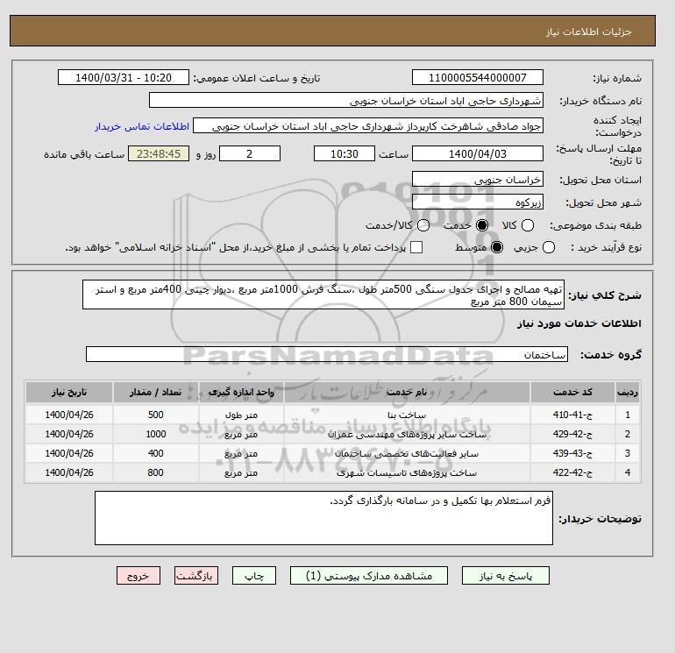The height and width of the screenshot is (653, 675).
Task: Click the service group field ساختمان
Action: pyautogui.click(x=327, y=354)
